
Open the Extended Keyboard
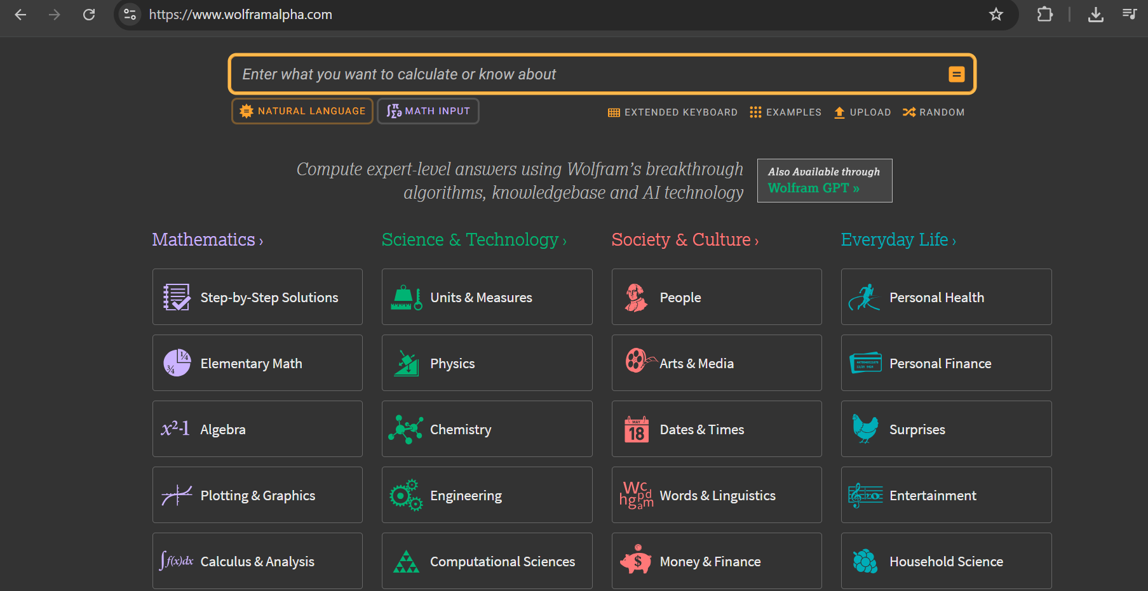pos(673,112)
